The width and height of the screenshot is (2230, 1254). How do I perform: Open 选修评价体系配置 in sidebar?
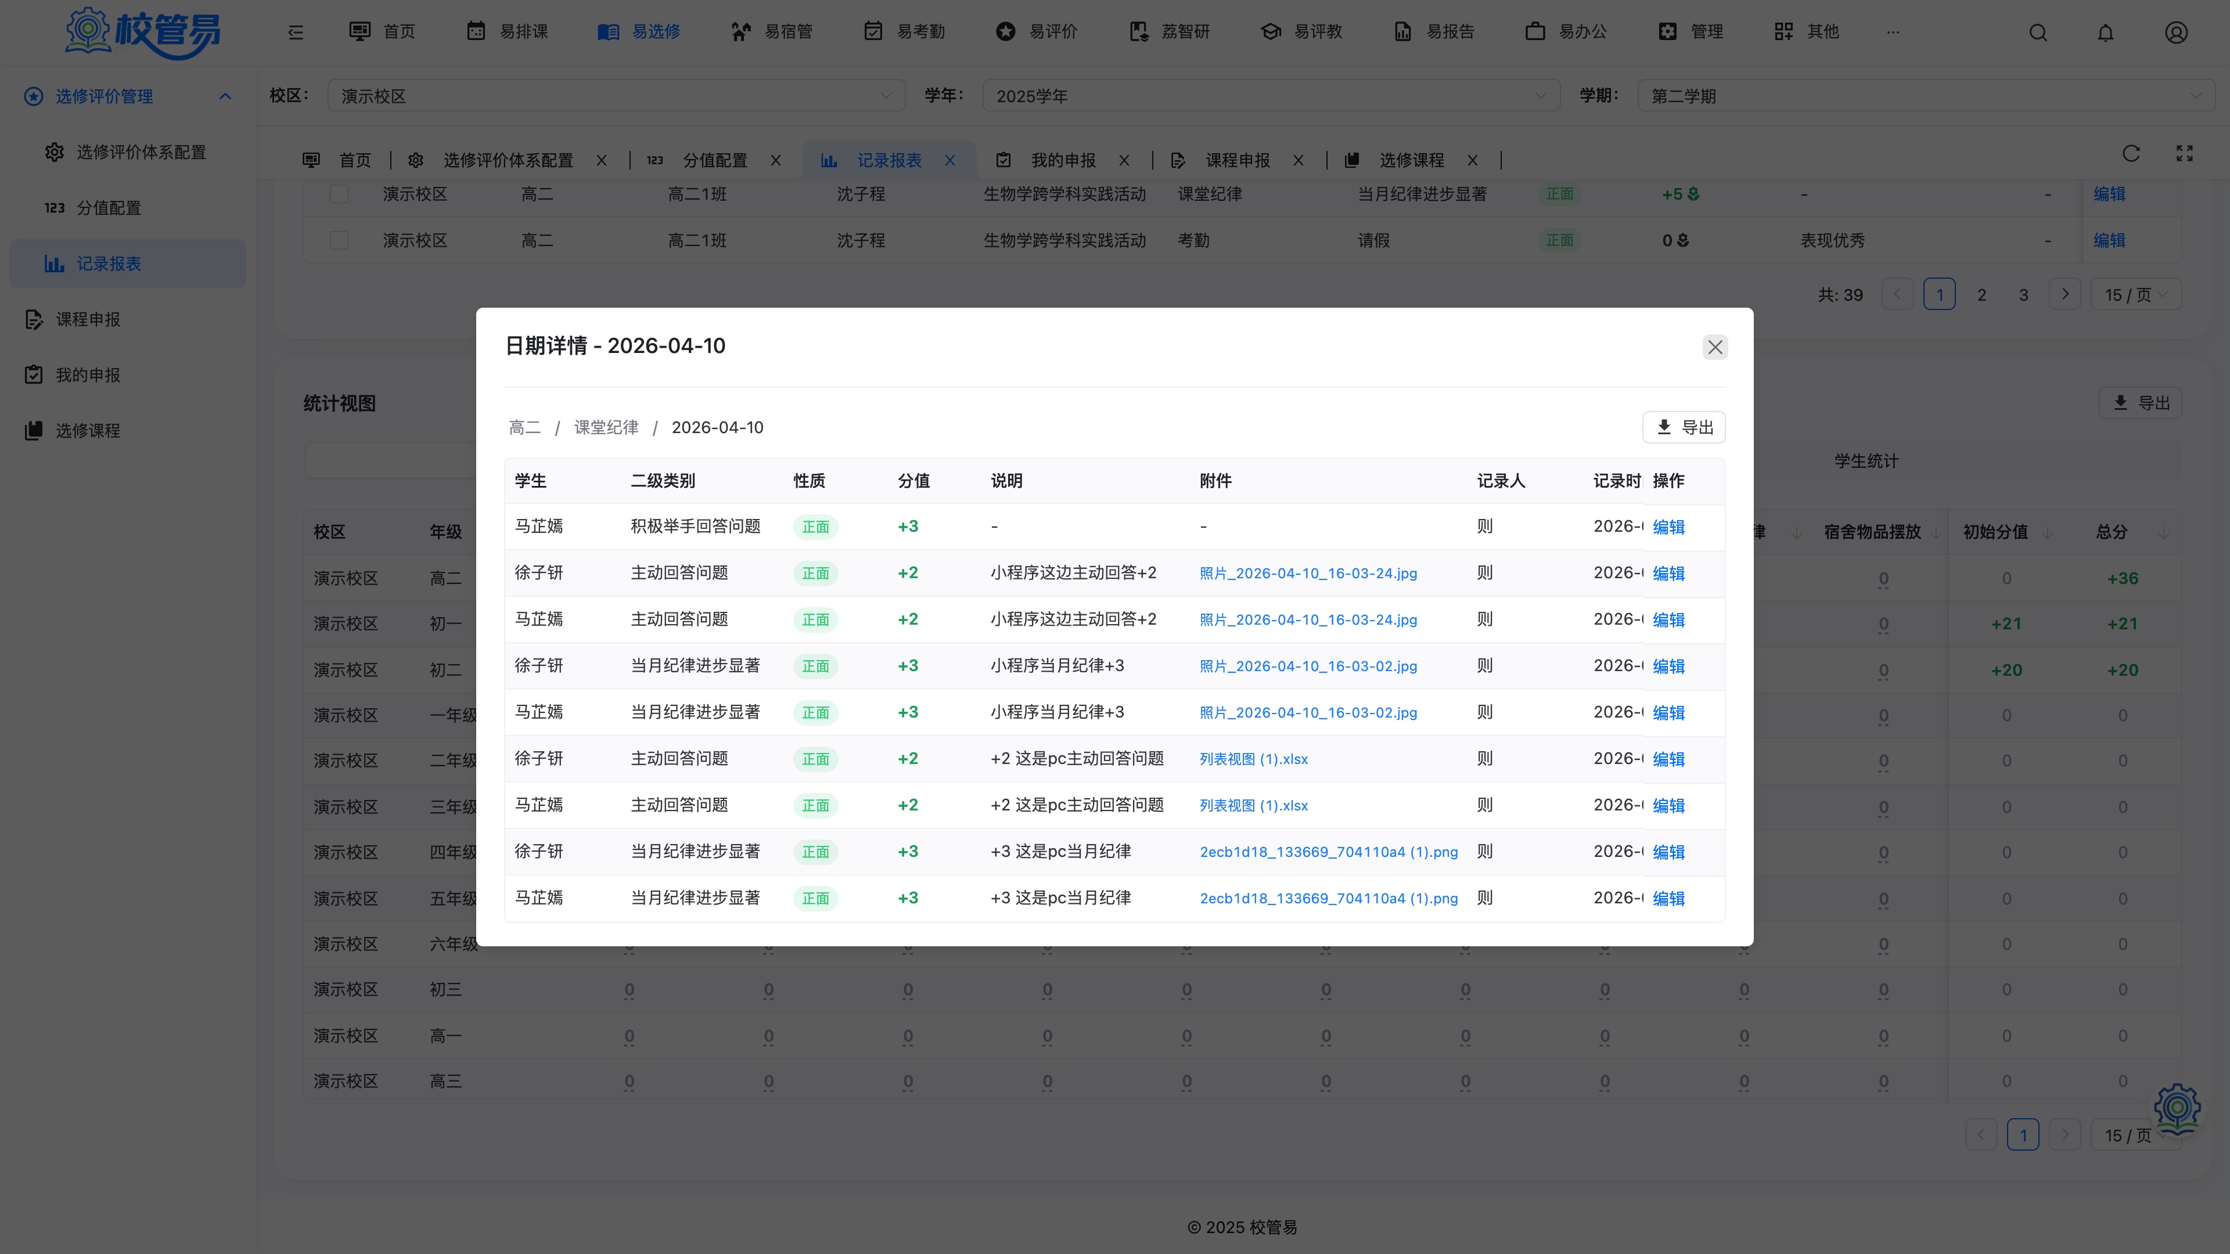[128, 152]
